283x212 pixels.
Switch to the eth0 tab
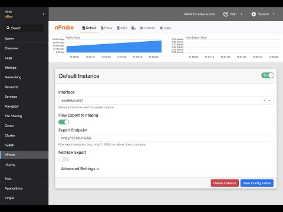(x=122, y=28)
